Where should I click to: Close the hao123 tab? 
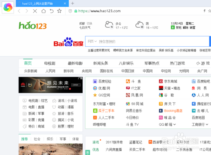pos(65,3)
